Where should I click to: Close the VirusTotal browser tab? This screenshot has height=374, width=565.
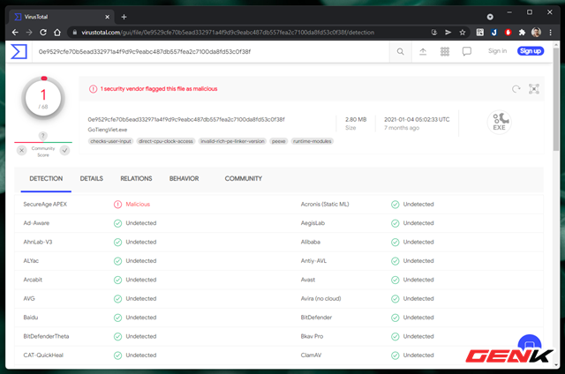tap(108, 17)
